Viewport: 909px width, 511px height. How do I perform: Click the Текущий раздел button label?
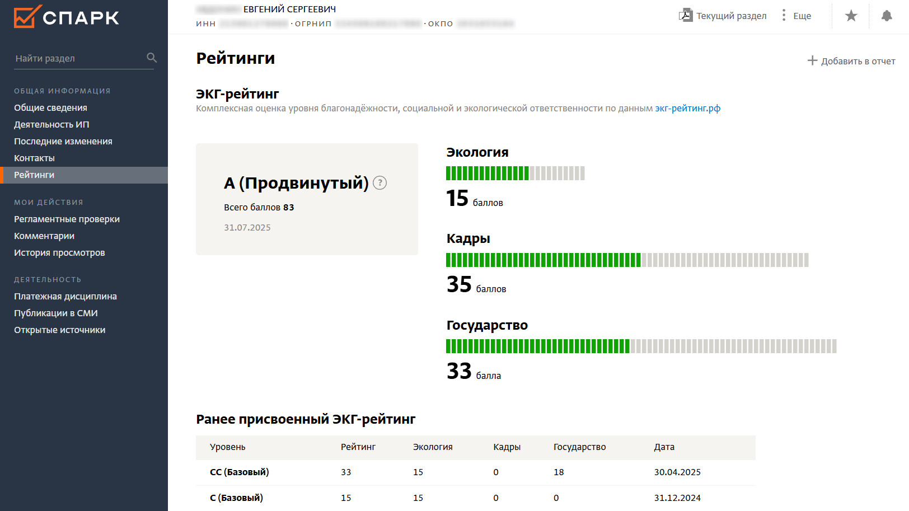(x=731, y=16)
